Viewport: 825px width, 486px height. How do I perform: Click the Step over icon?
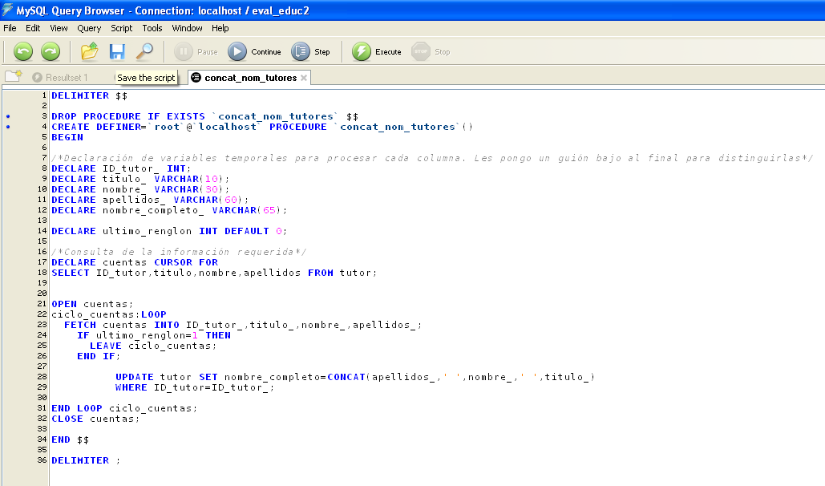pos(301,51)
